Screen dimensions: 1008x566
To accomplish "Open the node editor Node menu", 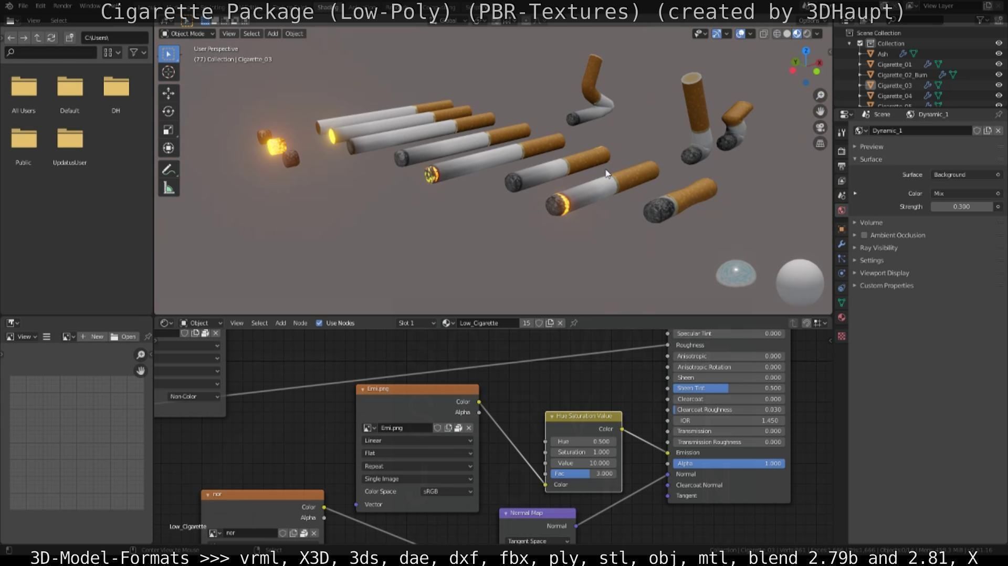I will point(300,323).
